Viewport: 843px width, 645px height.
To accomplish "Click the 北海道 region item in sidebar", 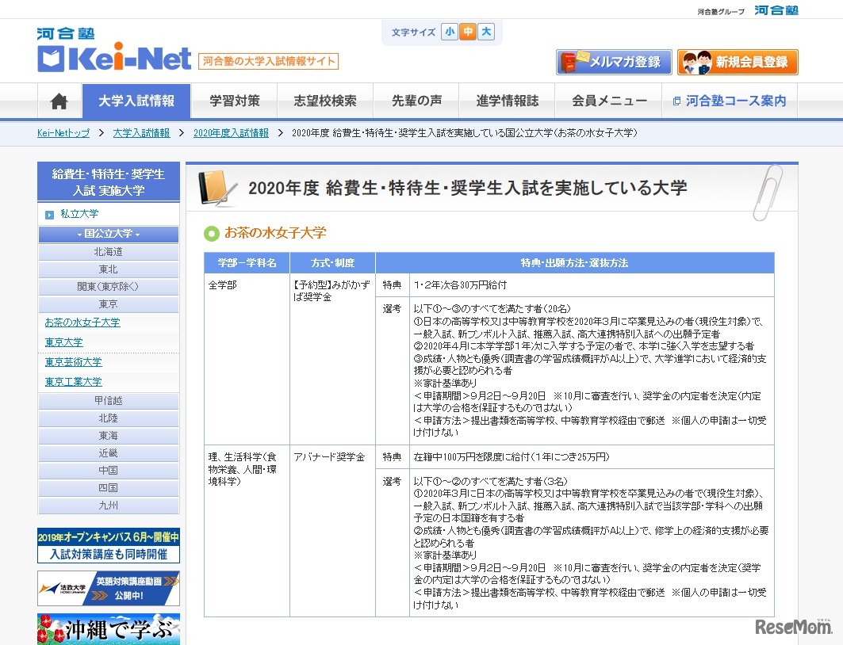I will (108, 252).
